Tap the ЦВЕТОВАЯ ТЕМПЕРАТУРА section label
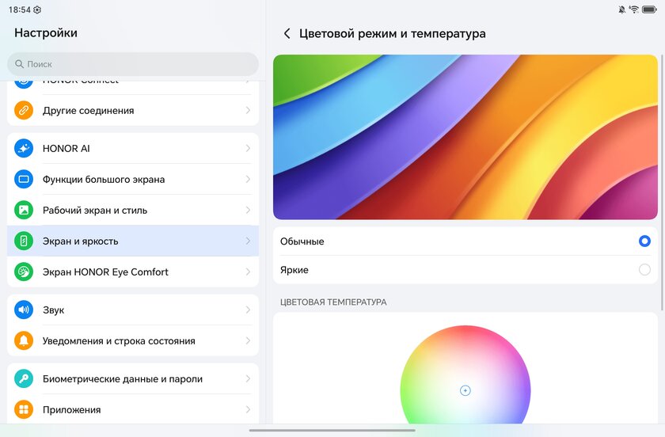The width and height of the screenshot is (665, 437). (333, 302)
